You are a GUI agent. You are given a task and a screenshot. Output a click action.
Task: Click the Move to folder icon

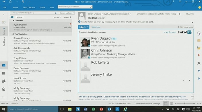199,48
